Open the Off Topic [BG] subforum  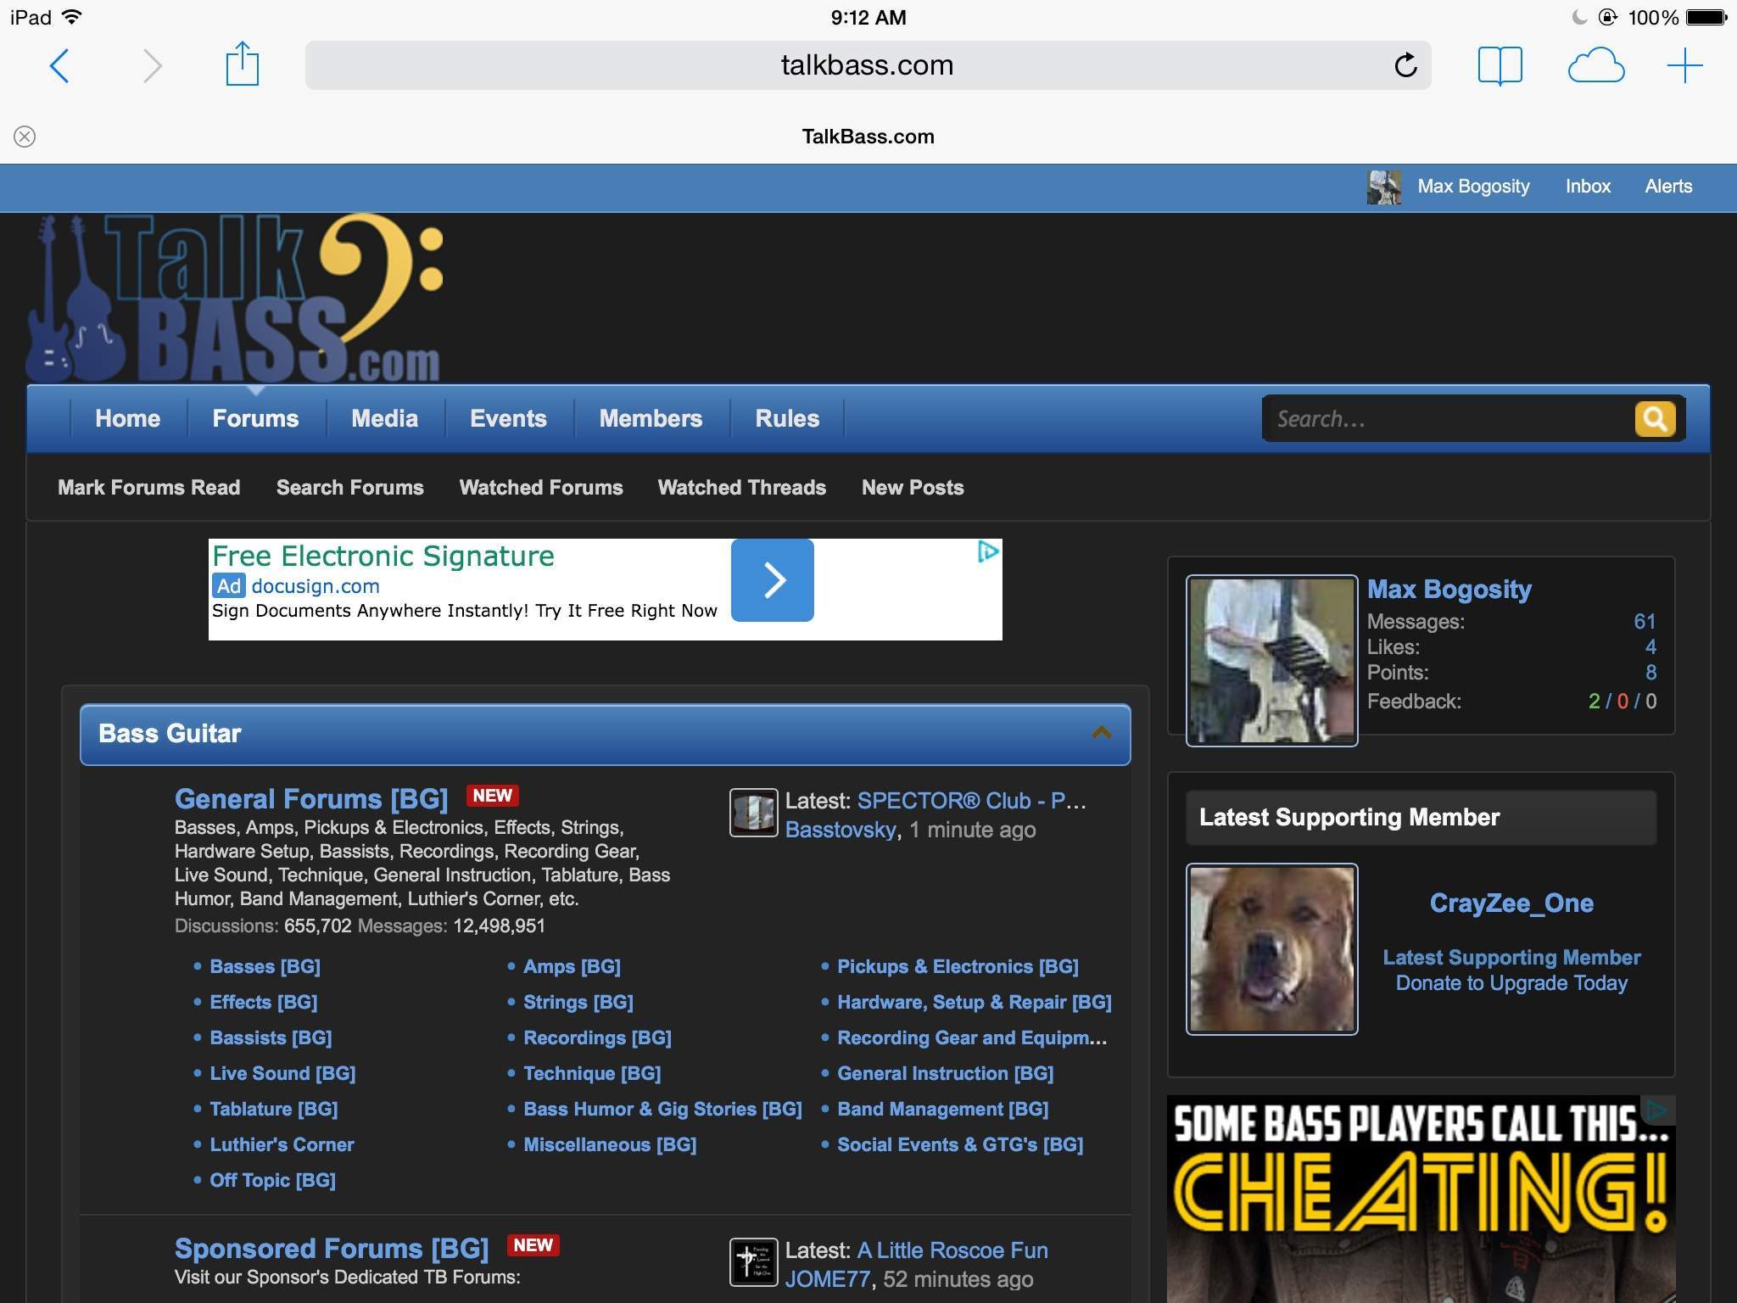click(272, 1180)
